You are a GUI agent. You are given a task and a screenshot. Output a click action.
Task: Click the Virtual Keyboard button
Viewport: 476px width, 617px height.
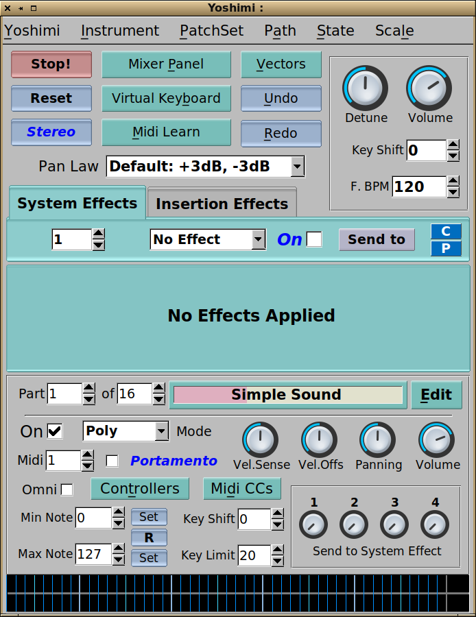tap(166, 99)
